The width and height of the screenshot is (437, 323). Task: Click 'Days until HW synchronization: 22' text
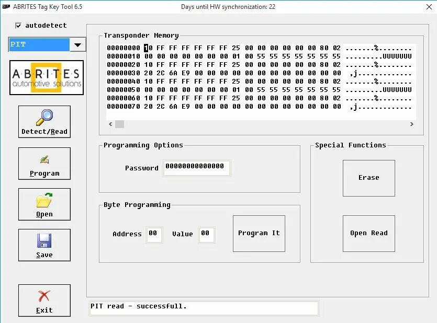(x=228, y=7)
